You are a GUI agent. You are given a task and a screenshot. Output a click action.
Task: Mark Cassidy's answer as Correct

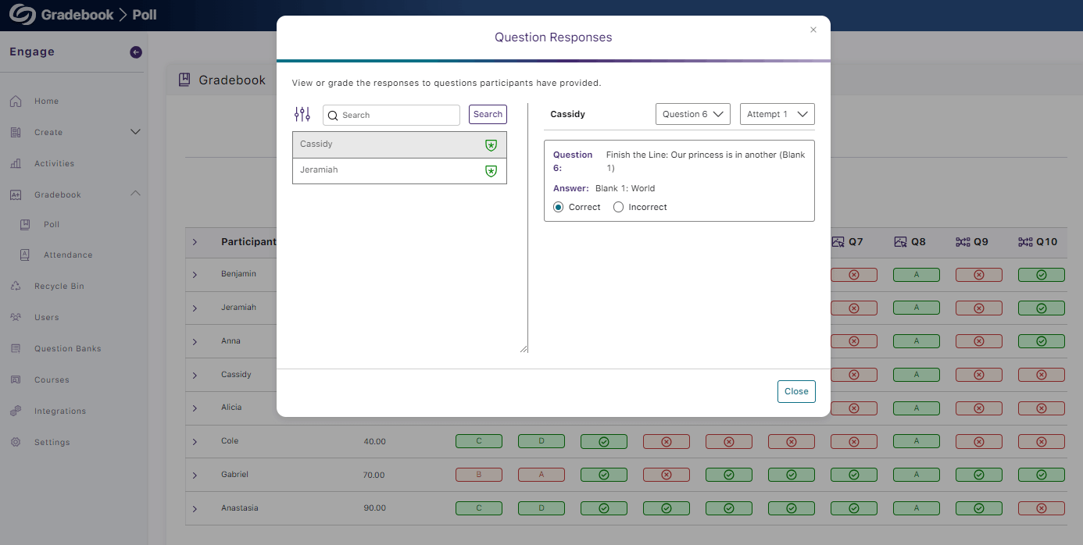pyautogui.click(x=558, y=208)
